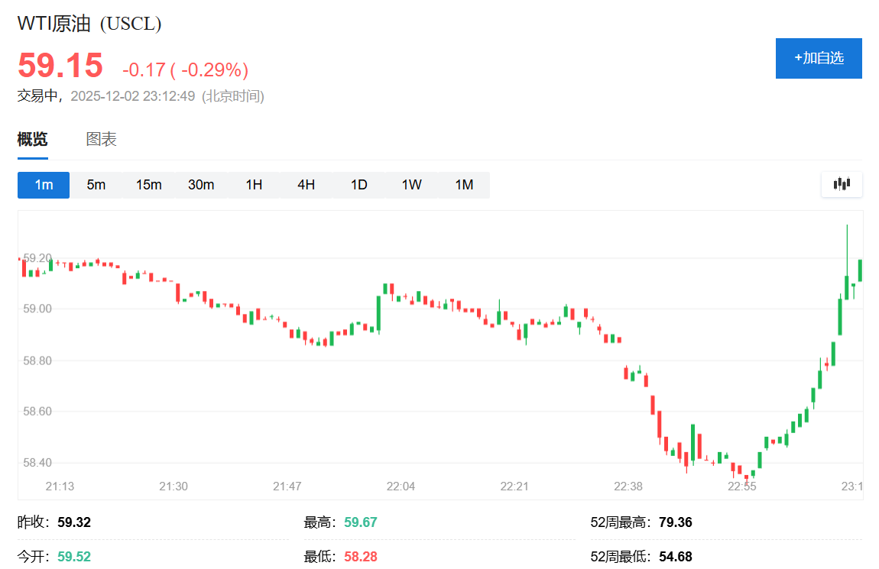Open the candlestick chart style icon
Image resolution: width=879 pixels, height=569 pixels.
tap(841, 185)
